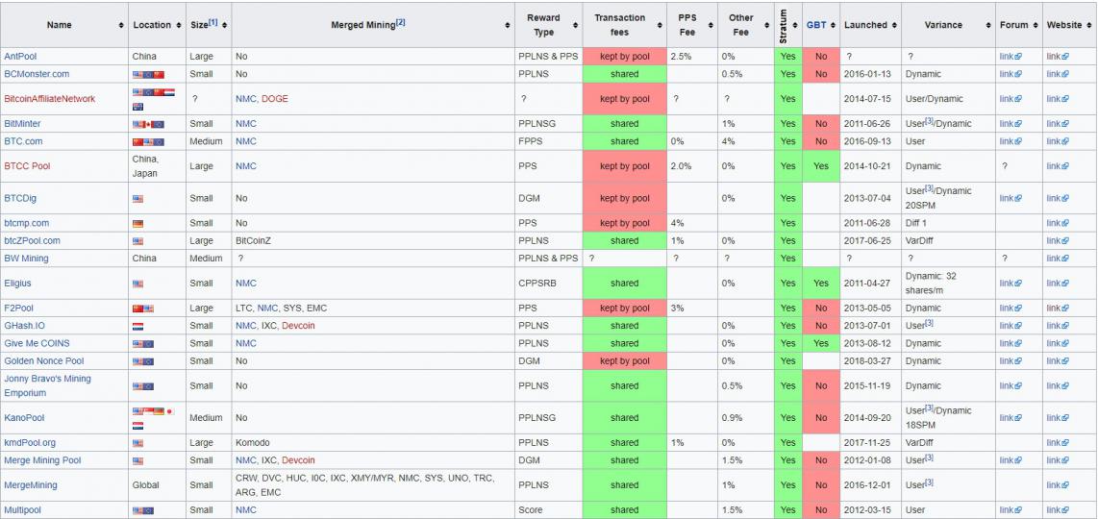Open website link for Multipool
Screen dimensions: 1098x519
tap(1057, 510)
